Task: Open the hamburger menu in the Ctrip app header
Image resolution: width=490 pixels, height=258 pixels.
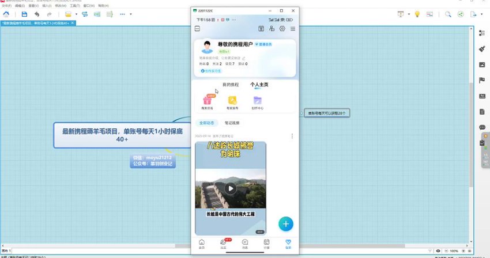Action: tap(293, 28)
